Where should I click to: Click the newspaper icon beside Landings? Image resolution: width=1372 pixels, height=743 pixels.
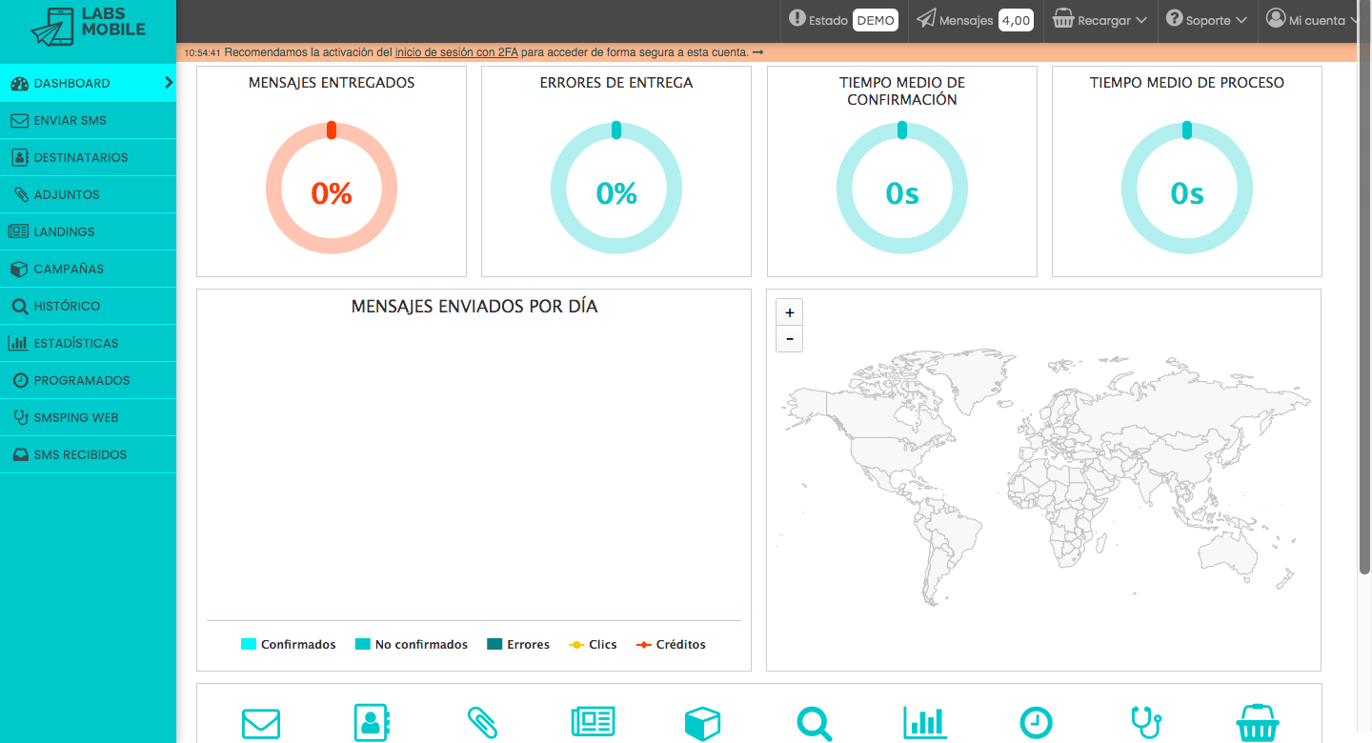pos(18,231)
